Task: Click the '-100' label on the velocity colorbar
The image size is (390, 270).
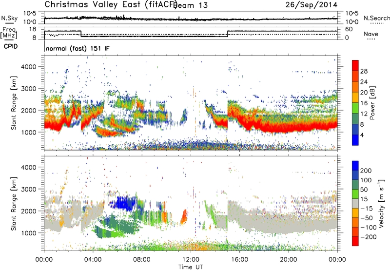Action: pyautogui.click(x=369, y=228)
